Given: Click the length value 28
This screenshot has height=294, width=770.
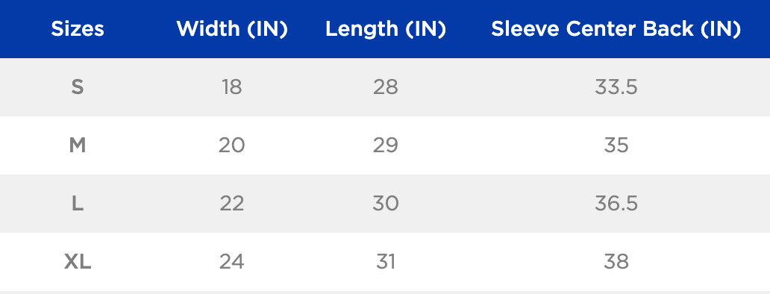Looking at the screenshot, I should 386,87.
